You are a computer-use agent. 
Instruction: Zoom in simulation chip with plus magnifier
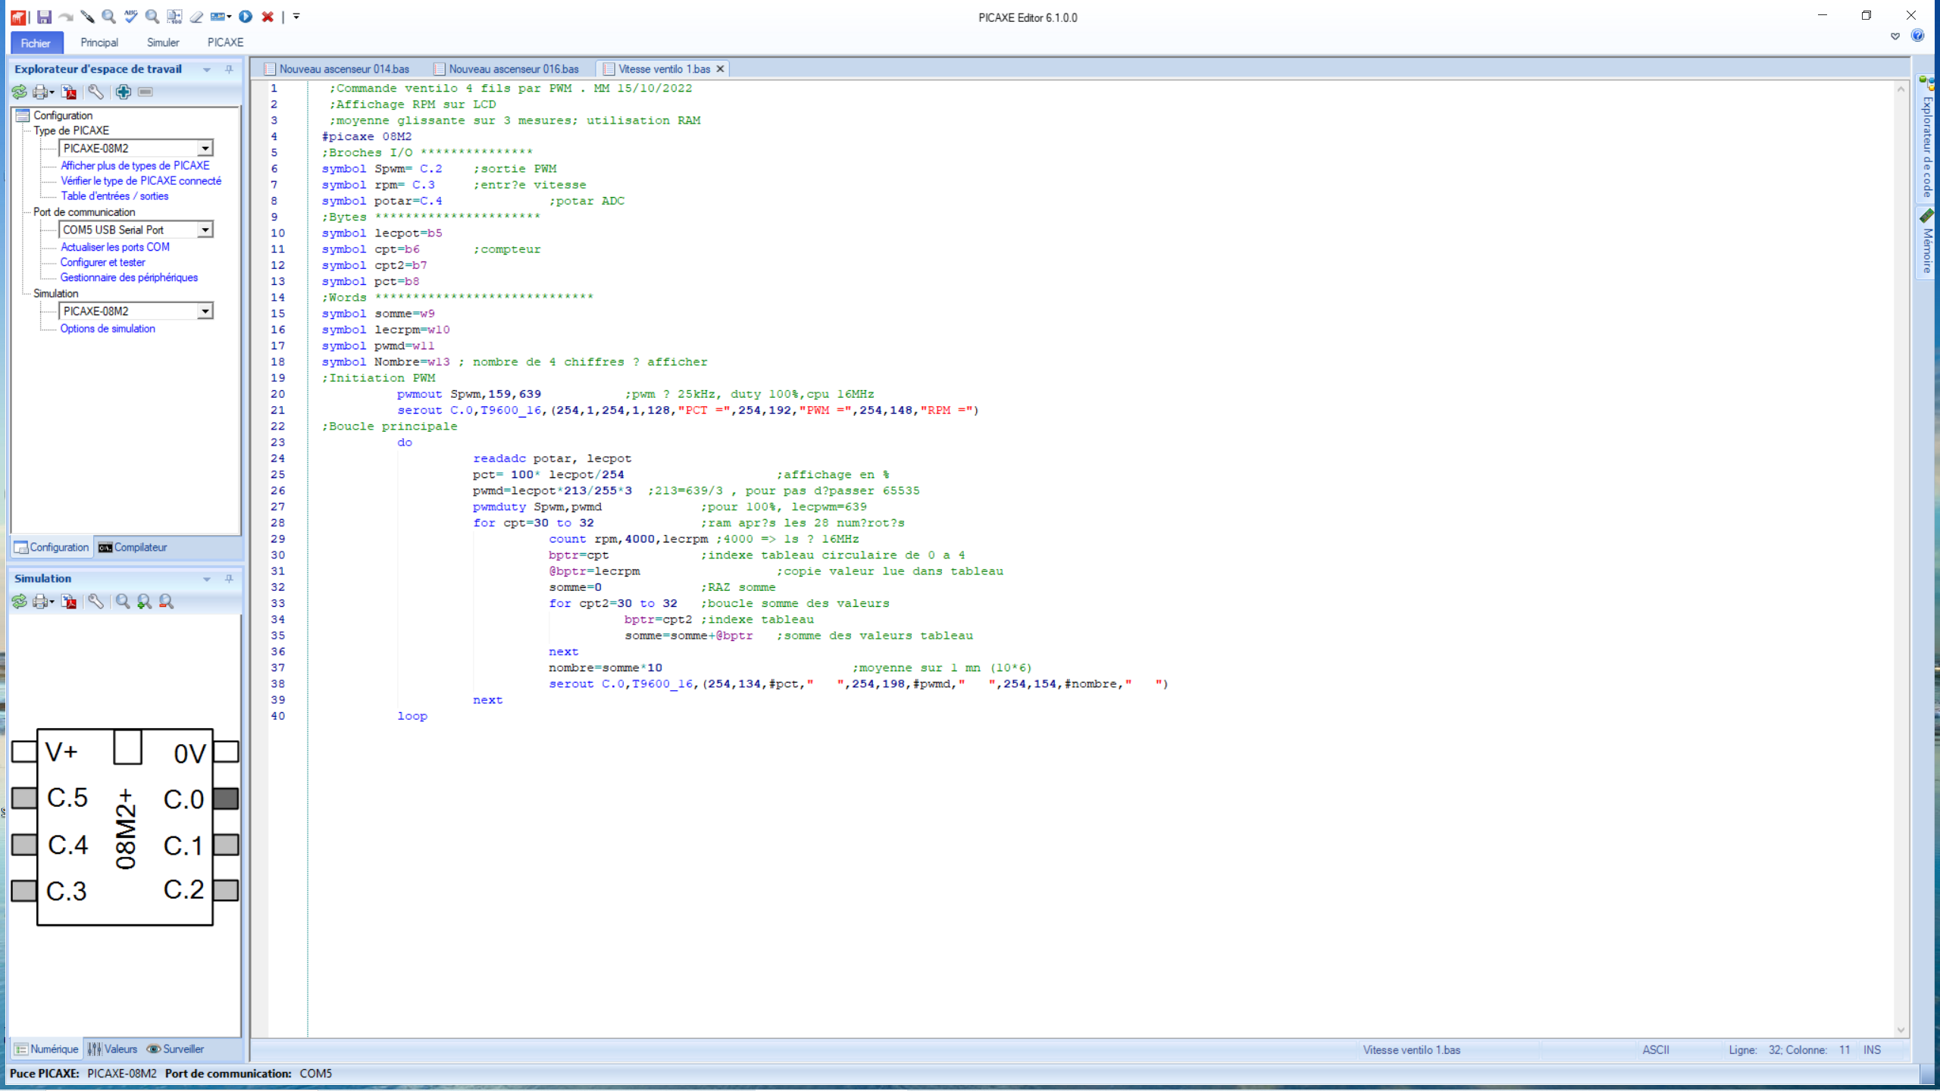coord(144,602)
